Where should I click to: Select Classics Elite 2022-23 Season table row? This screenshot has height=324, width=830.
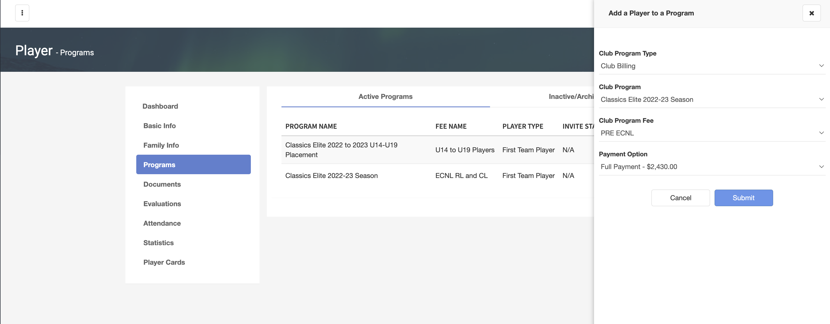437,176
